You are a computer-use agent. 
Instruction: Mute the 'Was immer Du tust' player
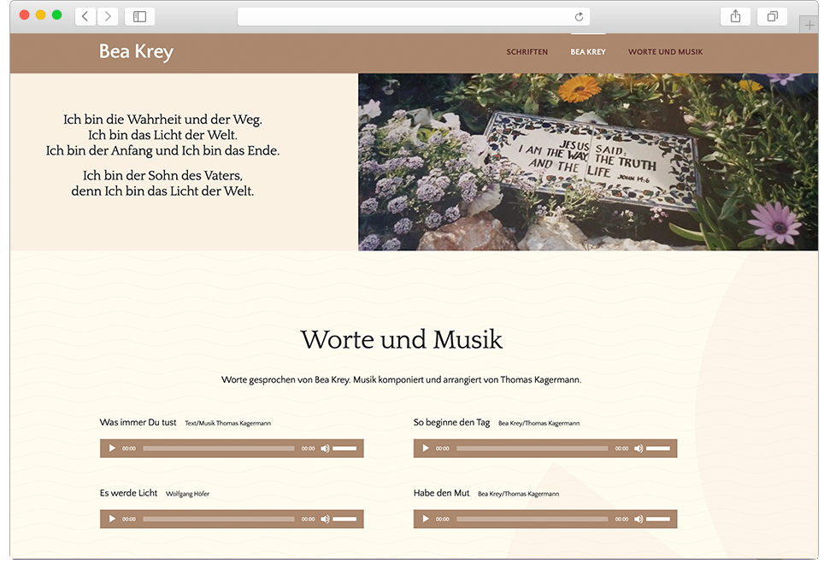pyautogui.click(x=325, y=449)
